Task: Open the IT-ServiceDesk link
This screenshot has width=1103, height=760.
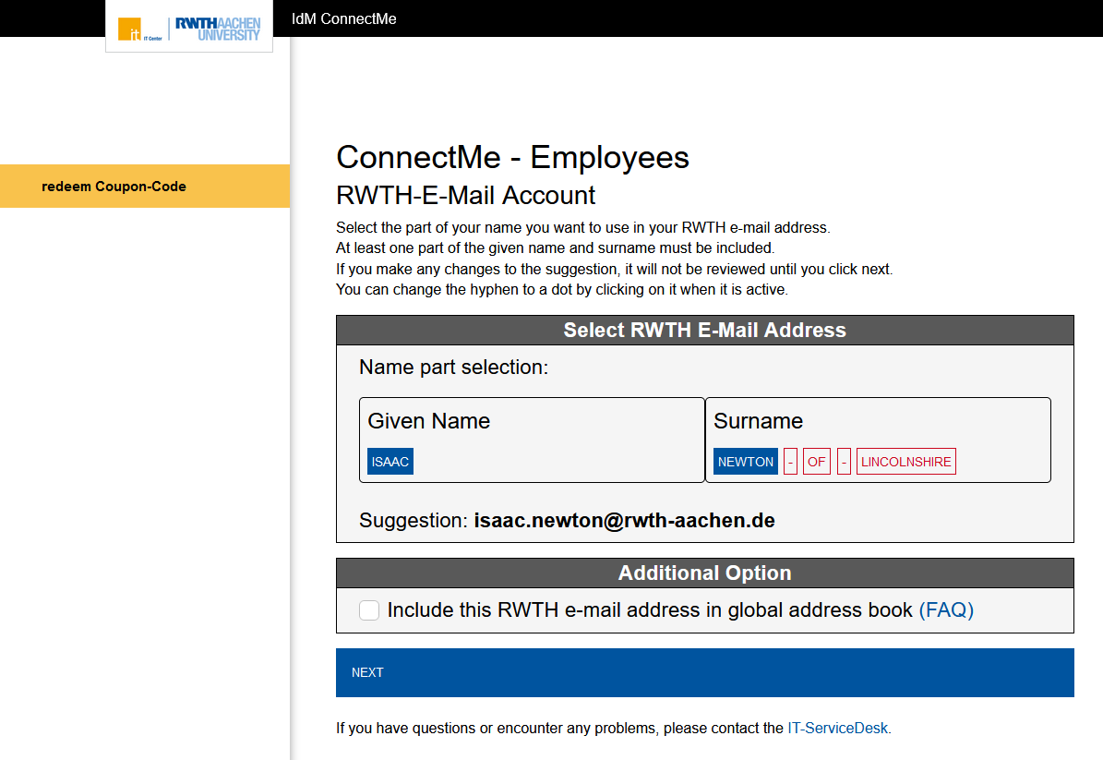Action: pyautogui.click(x=837, y=728)
